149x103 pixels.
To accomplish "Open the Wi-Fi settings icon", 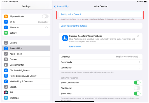I will coord(6,22).
